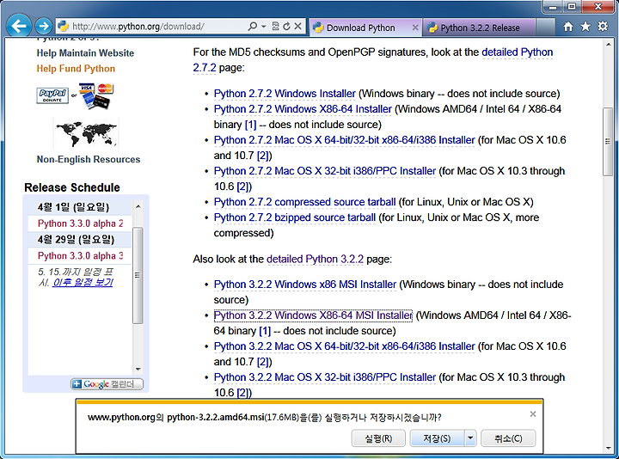
Task: Download Python 2.7.2 Mac OS X 64-bit/32-bit Installer
Action: point(344,140)
